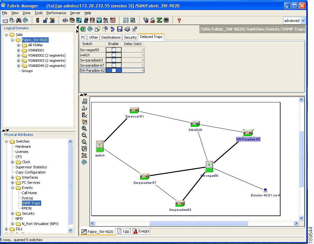Click the Select All nodes icon on map toolbar
314x244 pixels.
84,155
